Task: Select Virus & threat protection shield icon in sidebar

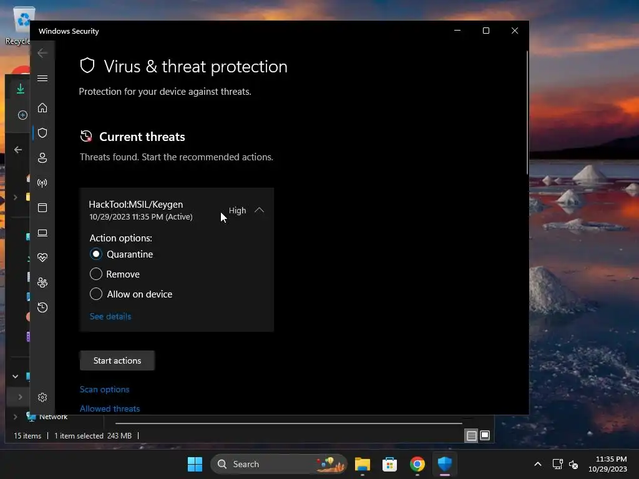Action: 42,133
